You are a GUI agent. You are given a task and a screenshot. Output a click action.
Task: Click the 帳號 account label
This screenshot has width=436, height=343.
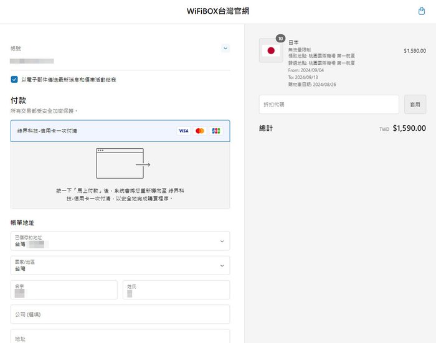click(x=16, y=49)
